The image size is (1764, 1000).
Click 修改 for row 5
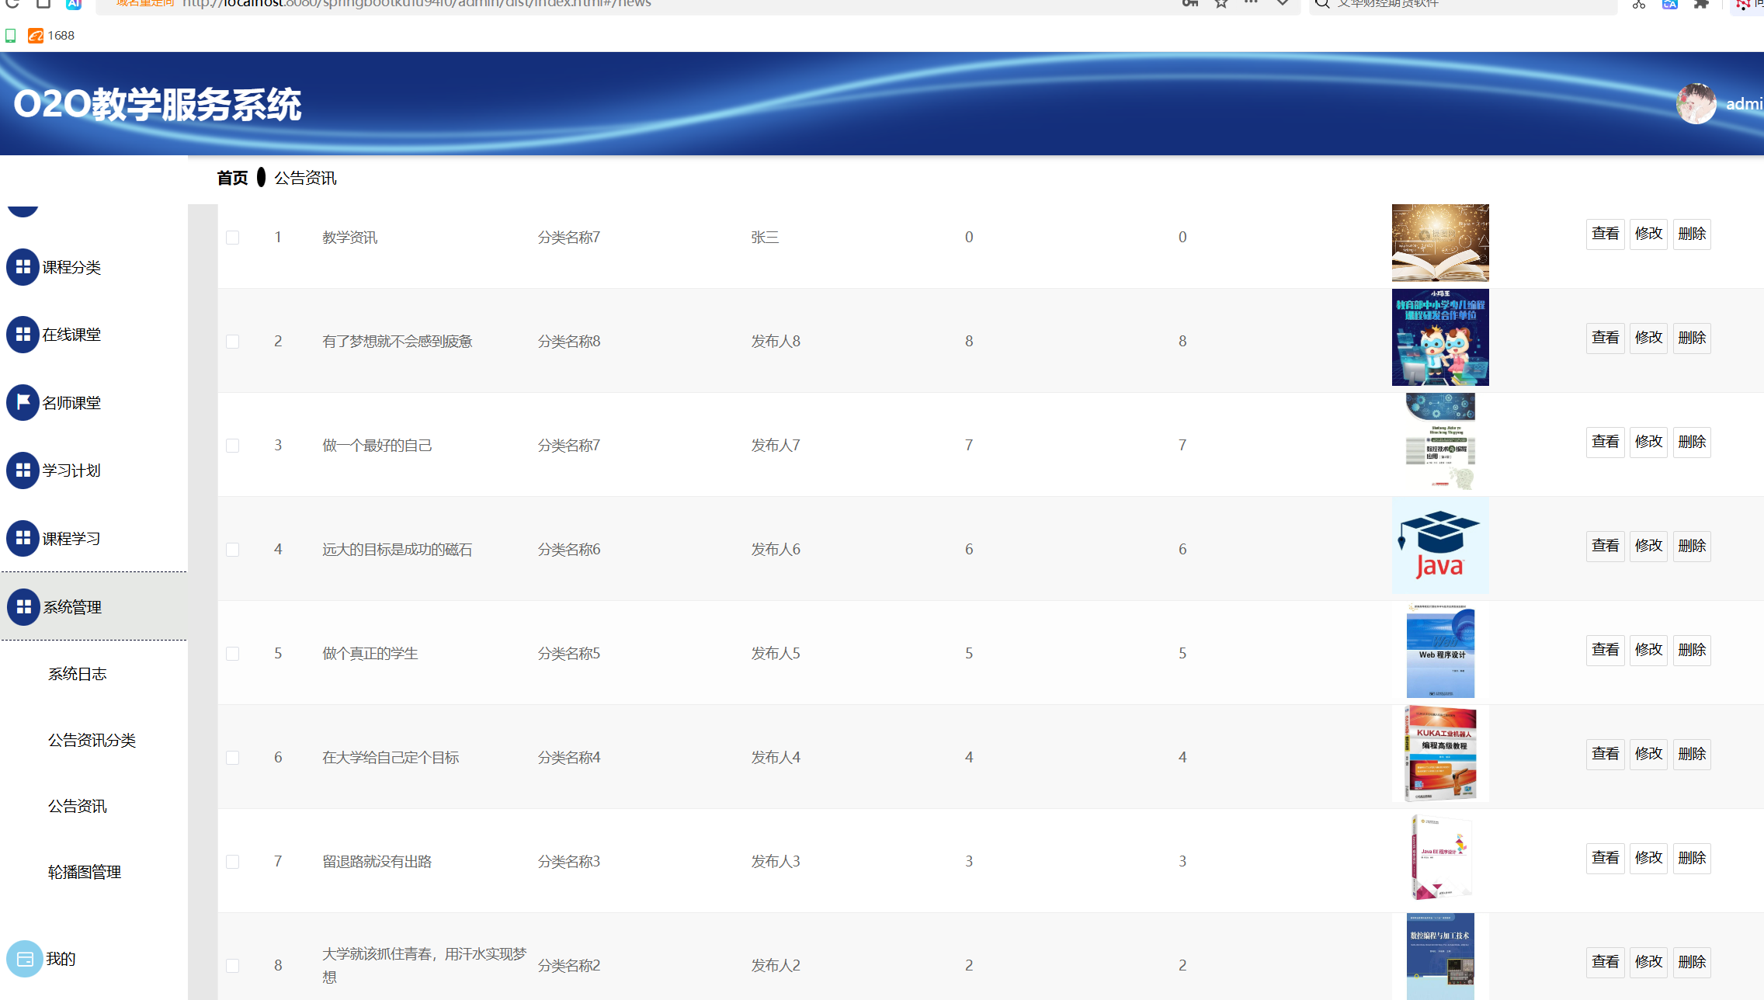(1648, 650)
